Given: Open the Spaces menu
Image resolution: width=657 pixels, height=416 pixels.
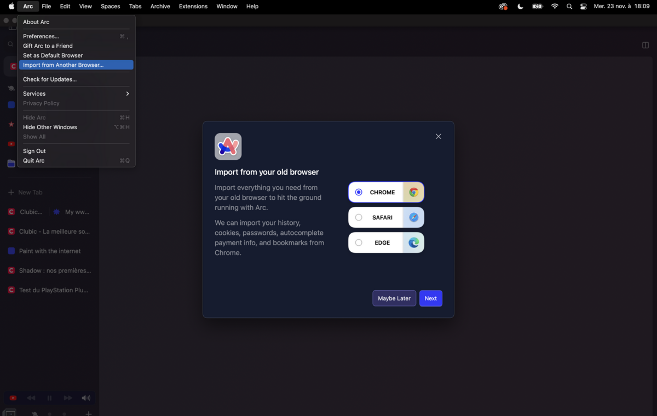Looking at the screenshot, I should click(110, 7).
